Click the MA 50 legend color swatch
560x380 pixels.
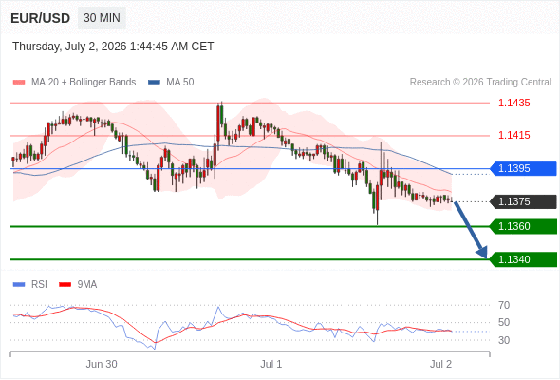[155, 83]
